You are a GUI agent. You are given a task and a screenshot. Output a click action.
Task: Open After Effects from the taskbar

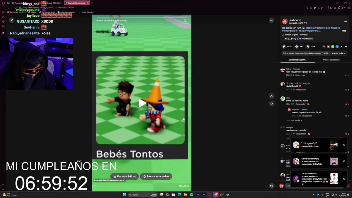coord(197,195)
